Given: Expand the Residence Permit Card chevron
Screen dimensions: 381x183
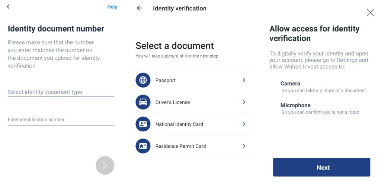Looking at the screenshot, I should pyautogui.click(x=244, y=146).
